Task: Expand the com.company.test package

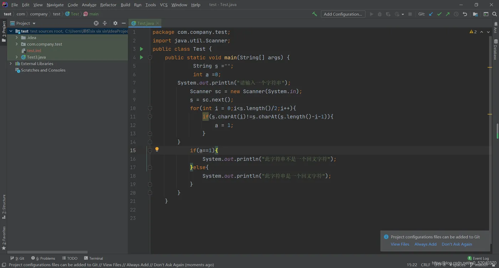Action: pos(17,44)
